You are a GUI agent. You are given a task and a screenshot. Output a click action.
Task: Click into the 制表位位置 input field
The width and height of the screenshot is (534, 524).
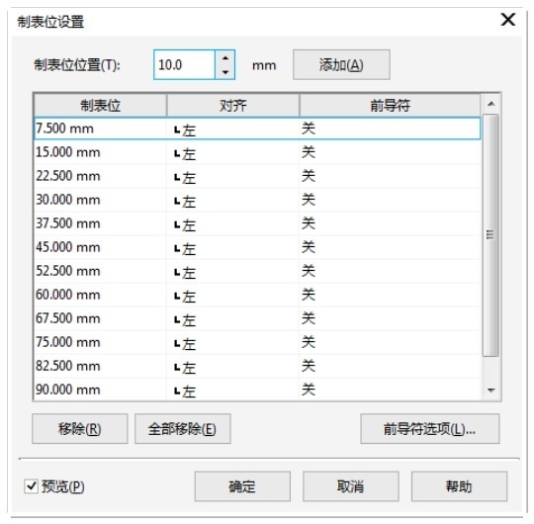click(185, 64)
